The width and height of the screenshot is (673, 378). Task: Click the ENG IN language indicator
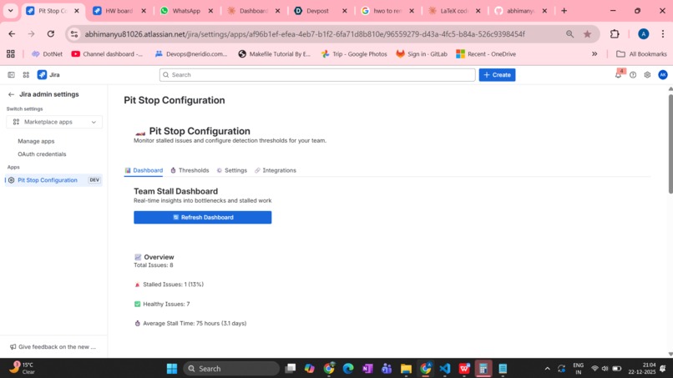tap(578, 369)
